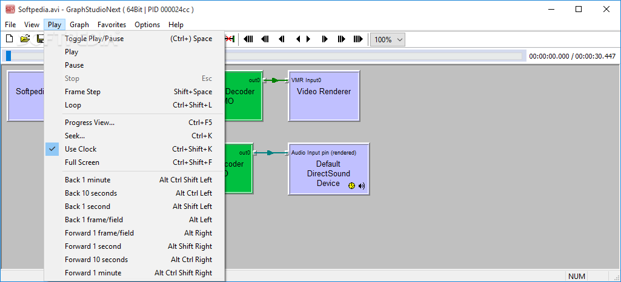Open the File menu
This screenshot has width=621, height=282.
pyautogui.click(x=10, y=25)
